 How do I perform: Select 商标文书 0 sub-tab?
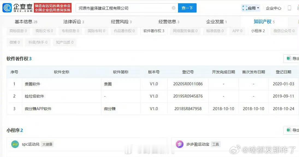[x=44, y=31]
